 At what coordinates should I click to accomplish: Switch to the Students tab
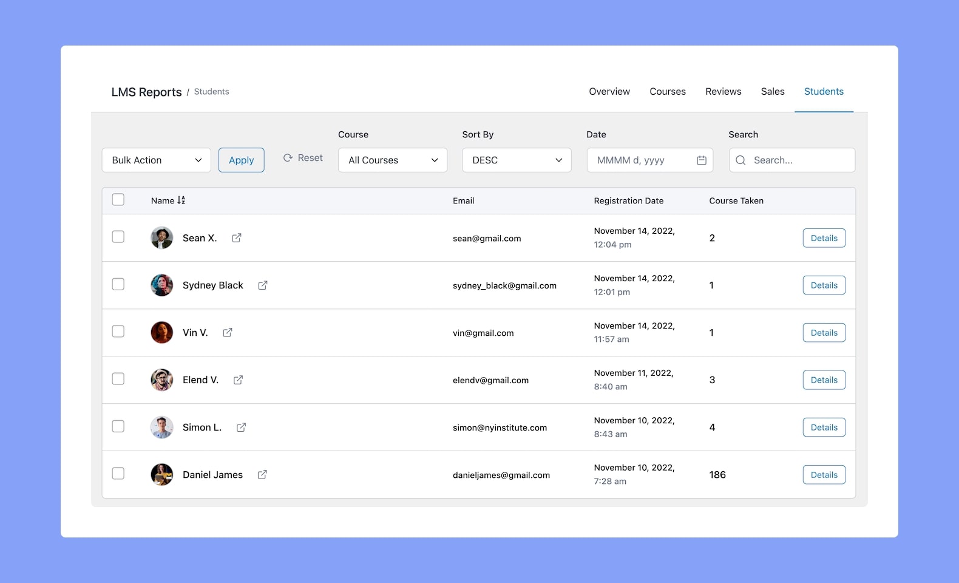pyautogui.click(x=824, y=92)
